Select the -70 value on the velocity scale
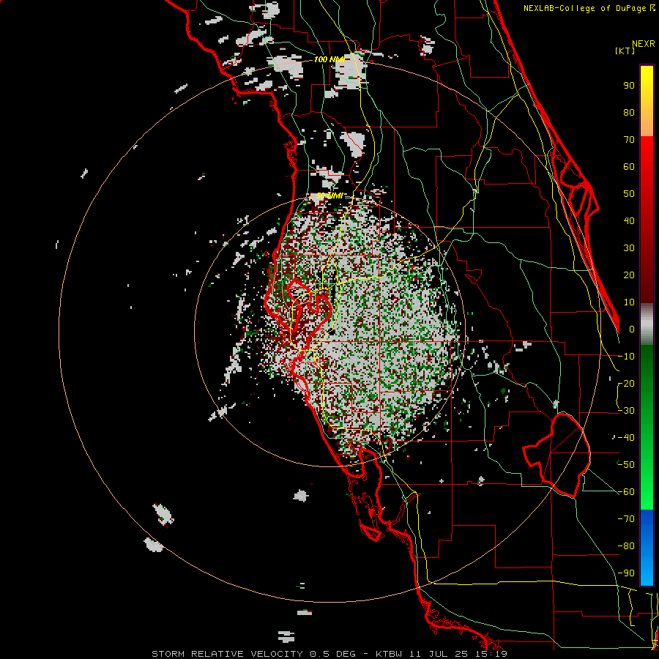 click(626, 519)
